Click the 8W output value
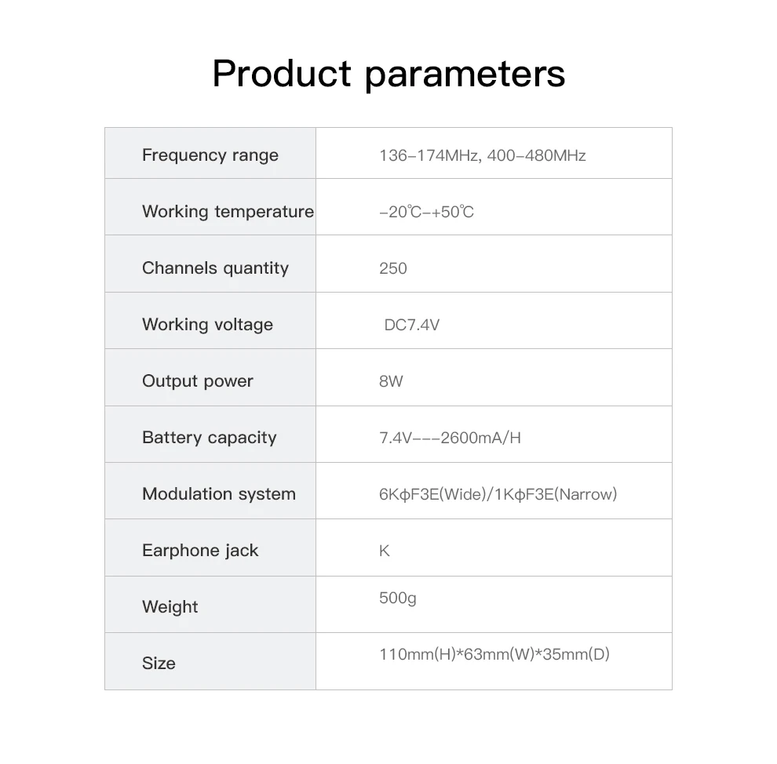The height and width of the screenshot is (764, 777). 390,381
